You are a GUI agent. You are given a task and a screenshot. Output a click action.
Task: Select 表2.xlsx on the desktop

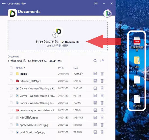point(137,101)
